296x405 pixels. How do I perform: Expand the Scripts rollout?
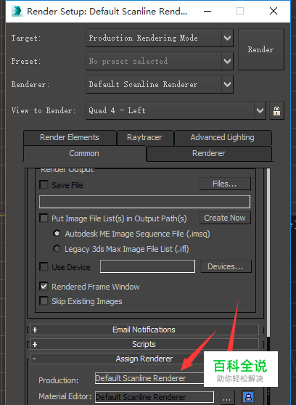[144, 344]
